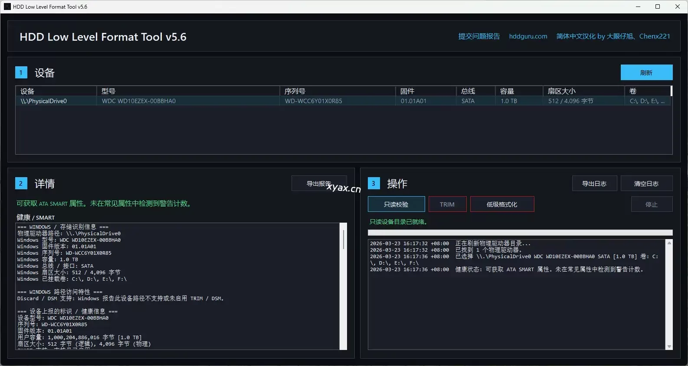The width and height of the screenshot is (688, 366).
Task: Sort by the 固件 column header
Action: click(426, 91)
